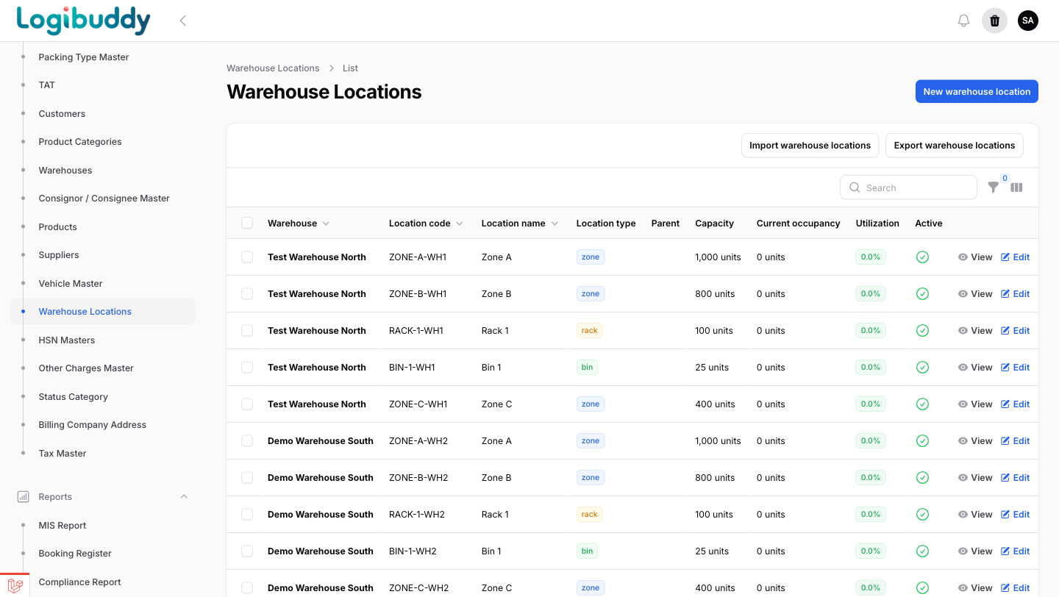Image resolution: width=1059 pixels, height=597 pixels.
Task: Open Vehicle Master in sidebar
Action: (x=71, y=284)
